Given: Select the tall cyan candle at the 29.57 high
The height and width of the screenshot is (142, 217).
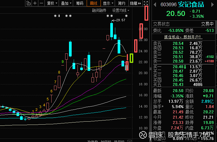Looking at the screenshot, I should pos(111,30).
